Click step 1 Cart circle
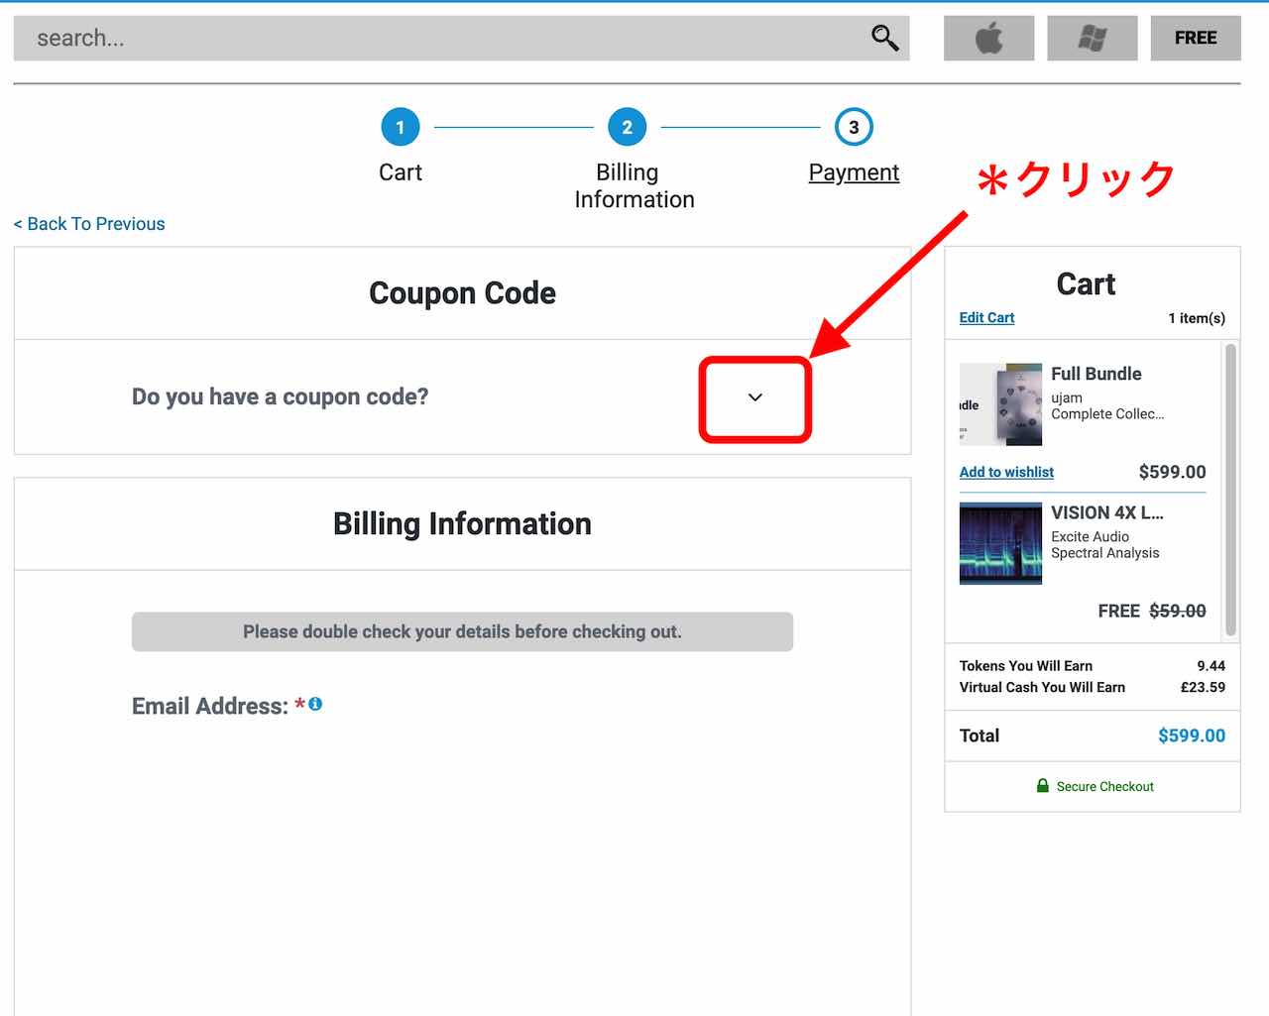This screenshot has height=1016, width=1269. (x=401, y=127)
